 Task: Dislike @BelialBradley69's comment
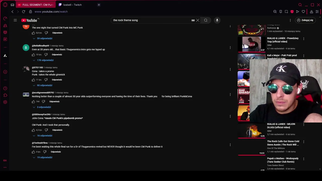pyautogui.click(x=46, y=55)
